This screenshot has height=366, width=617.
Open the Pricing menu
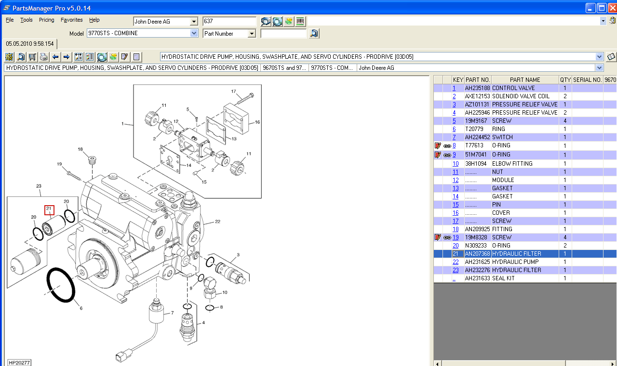click(47, 20)
